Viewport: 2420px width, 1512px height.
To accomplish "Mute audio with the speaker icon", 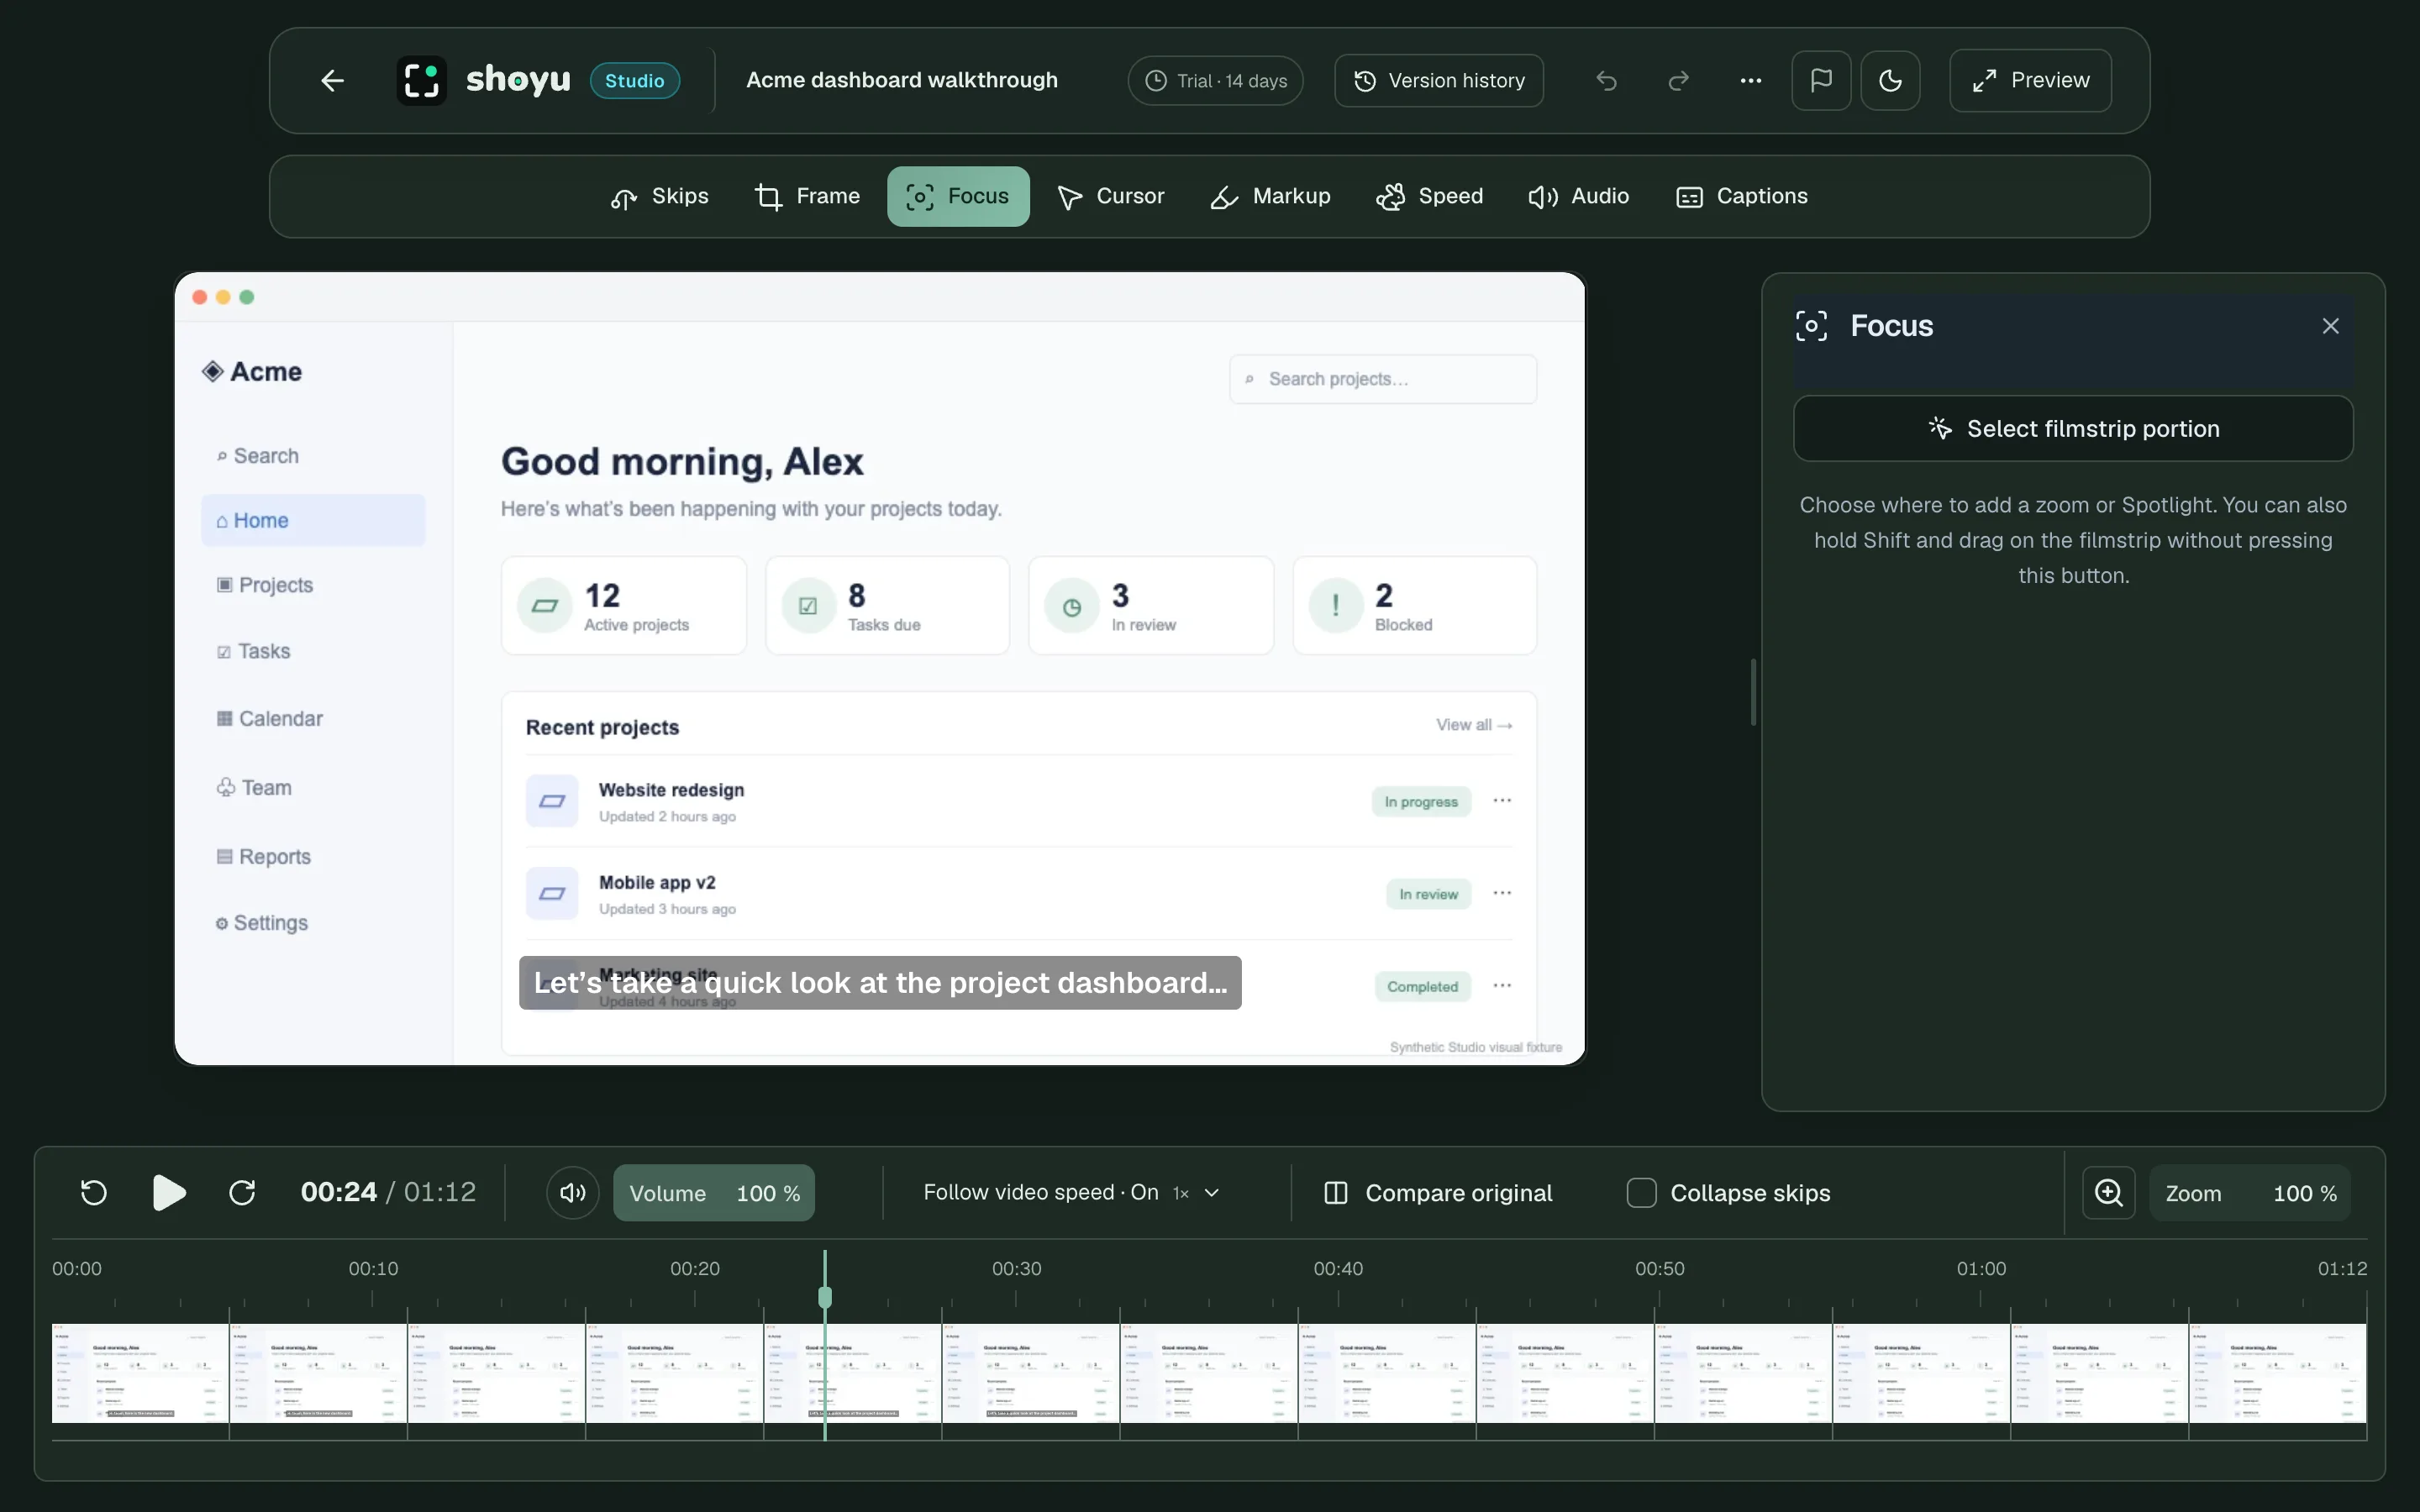I will click(x=573, y=1192).
